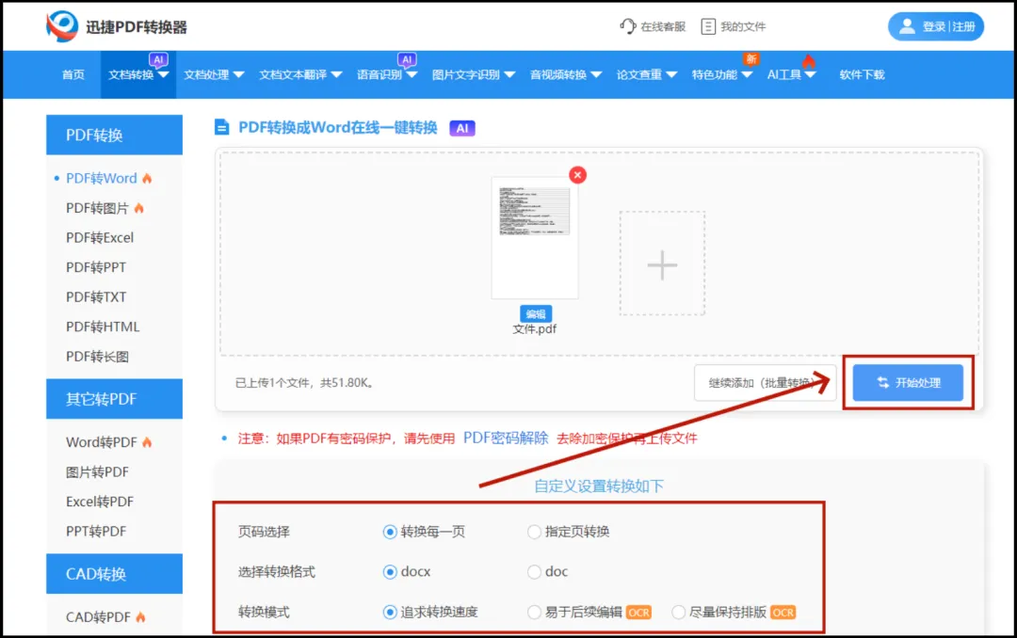Open PDF转PPT in the sidebar
The height and width of the screenshot is (638, 1017).
tap(96, 268)
